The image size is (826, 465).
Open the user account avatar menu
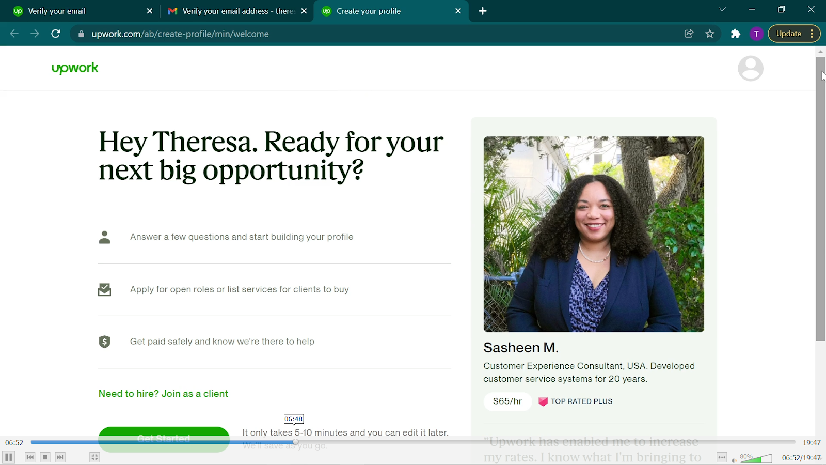point(751,68)
